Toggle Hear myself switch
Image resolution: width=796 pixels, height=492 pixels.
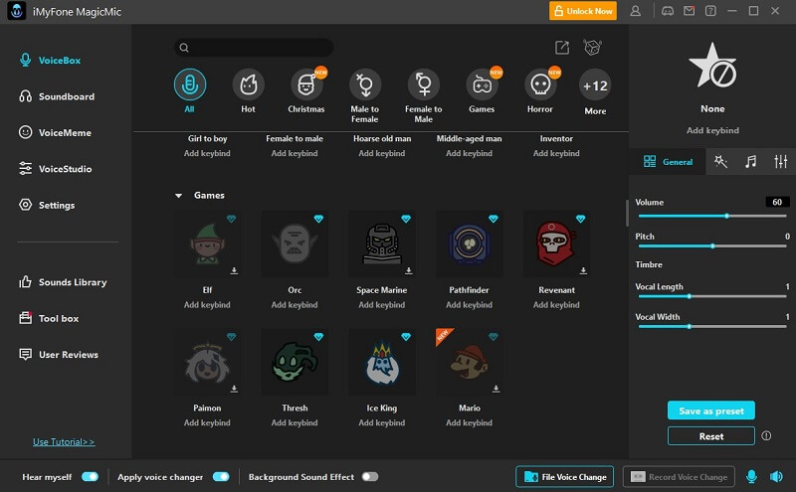point(90,477)
